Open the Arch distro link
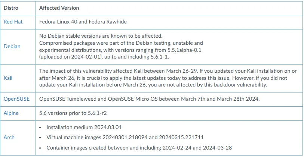The width and height of the screenshot is (304, 157). [9, 137]
